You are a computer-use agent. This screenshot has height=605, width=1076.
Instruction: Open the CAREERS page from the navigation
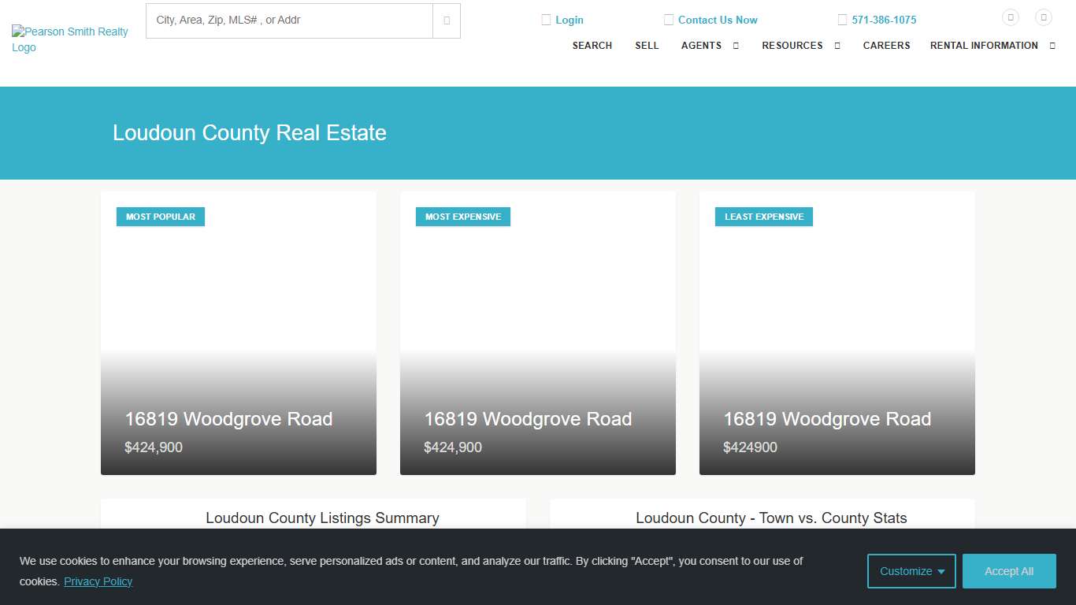click(x=887, y=46)
